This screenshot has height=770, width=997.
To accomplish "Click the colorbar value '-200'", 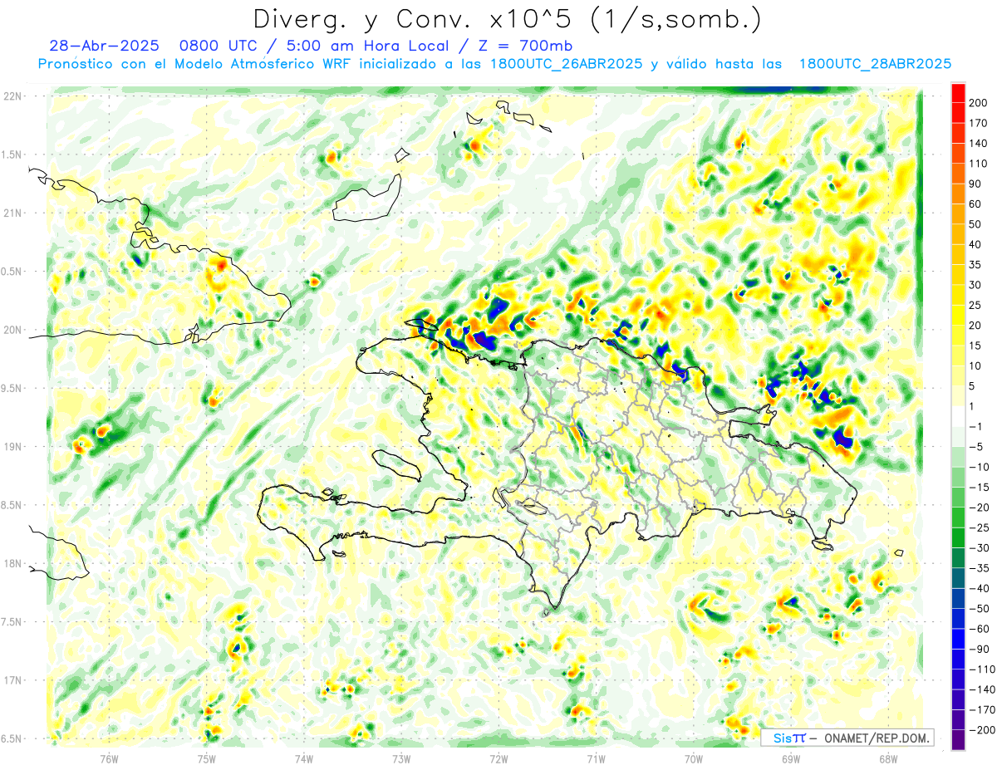I will (983, 729).
